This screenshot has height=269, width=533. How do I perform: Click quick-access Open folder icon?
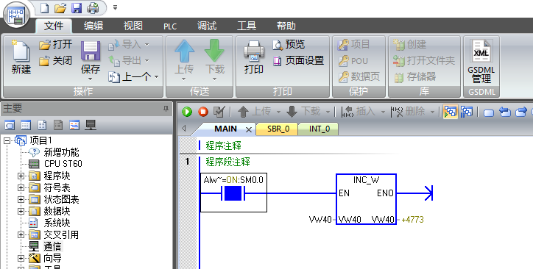(60, 8)
